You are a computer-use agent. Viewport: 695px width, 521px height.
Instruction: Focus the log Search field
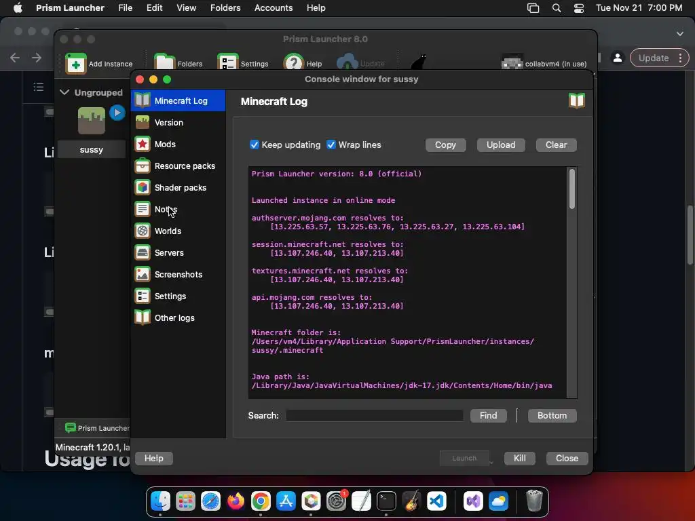click(x=375, y=416)
